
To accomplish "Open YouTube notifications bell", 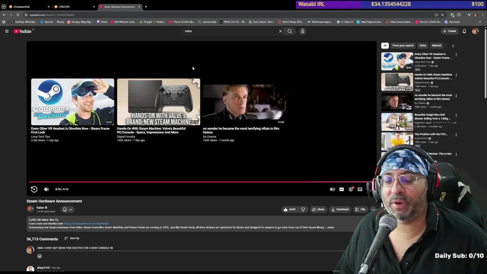I will [464, 31].
